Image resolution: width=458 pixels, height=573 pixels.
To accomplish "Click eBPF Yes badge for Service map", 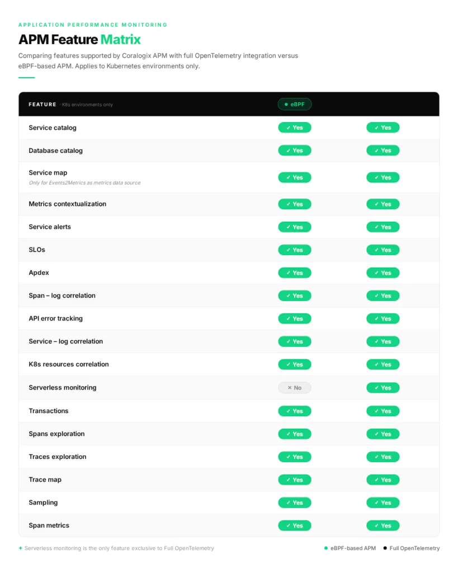I will click(x=295, y=177).
